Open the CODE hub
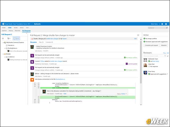The width and height of the screenshot is (170, 127). (10, 28)
